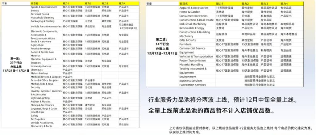Select the Power Transmission cell
The width and height of the screenshot is (316, 135).
click(192, 61)
